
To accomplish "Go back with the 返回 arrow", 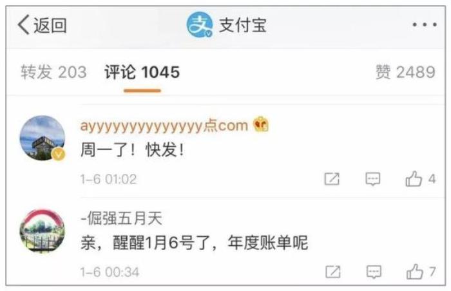I will coord(42,25).
